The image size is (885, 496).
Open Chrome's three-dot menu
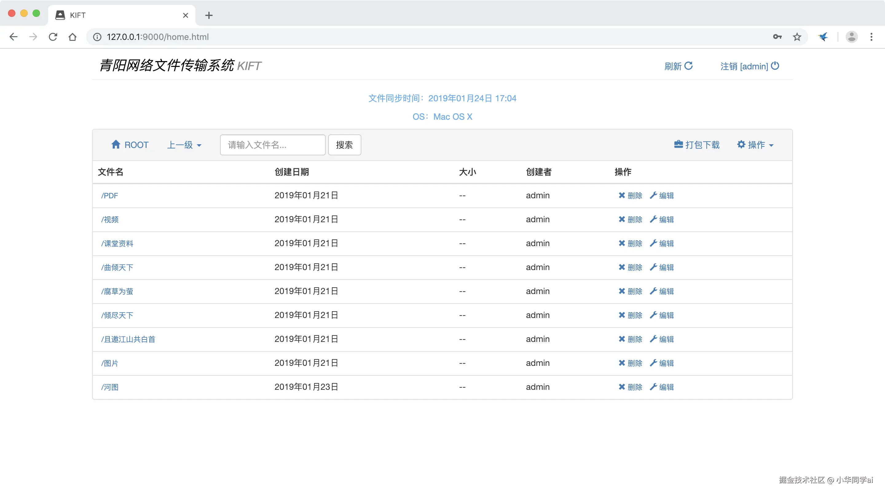coord(871,37)
